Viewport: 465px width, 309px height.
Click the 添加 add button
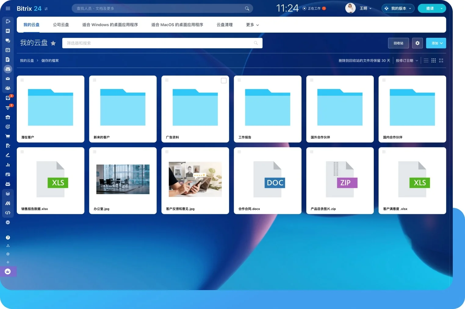coord(436,43)
